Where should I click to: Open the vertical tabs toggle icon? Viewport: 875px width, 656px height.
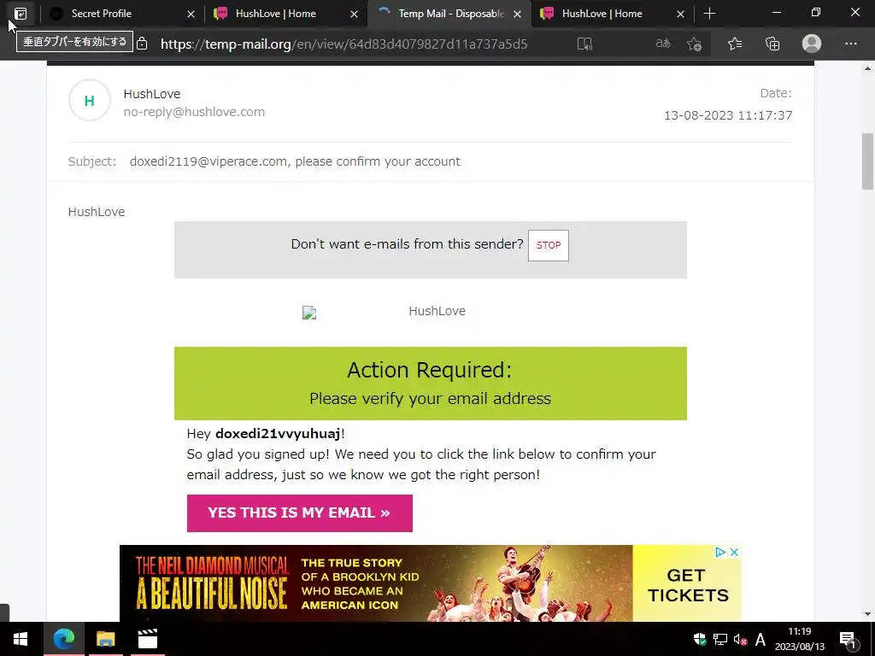pyautogui.click(x=21, y=14)
